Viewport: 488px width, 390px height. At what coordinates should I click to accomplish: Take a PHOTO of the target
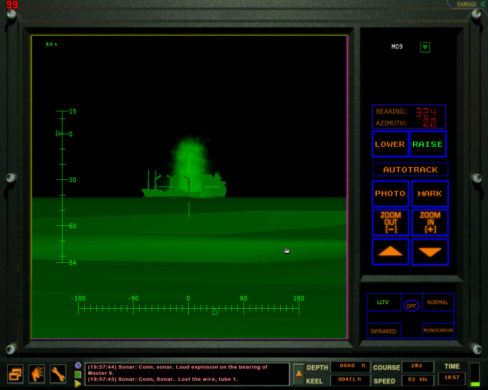(x=390, y=194)
